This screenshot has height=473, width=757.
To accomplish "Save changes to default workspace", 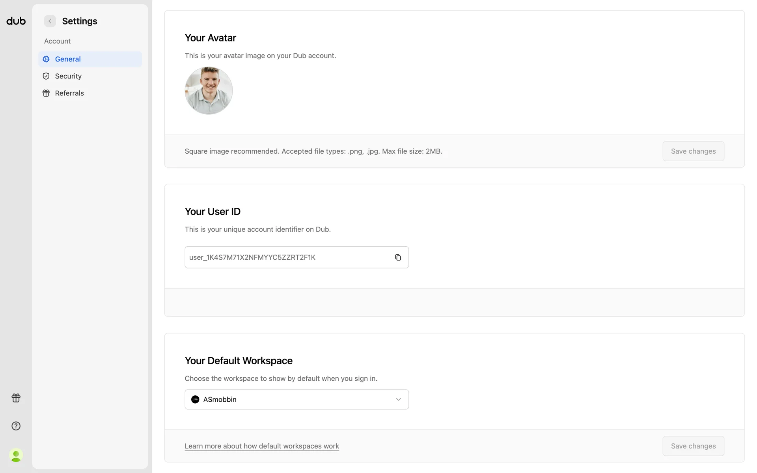I will pyautogui.click(x=693, y=446).
